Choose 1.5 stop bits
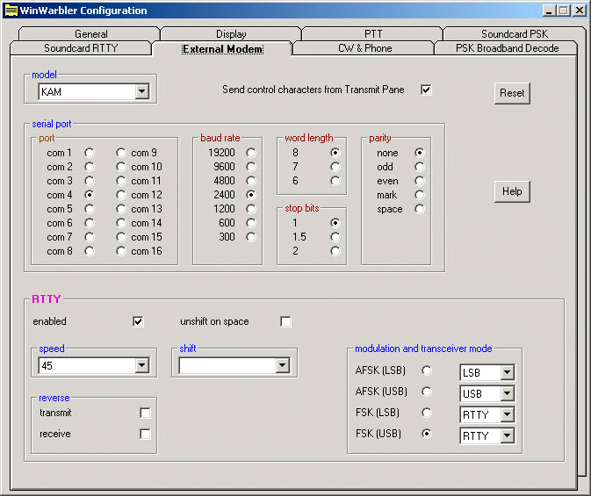591x496 pixels. pyautogui.click(x=335, y=237)
